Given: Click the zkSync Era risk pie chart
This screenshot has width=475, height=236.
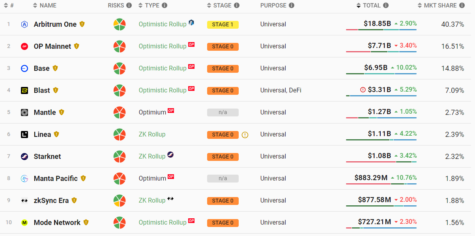Looking at the screenshot, I should tap(120, 201).
